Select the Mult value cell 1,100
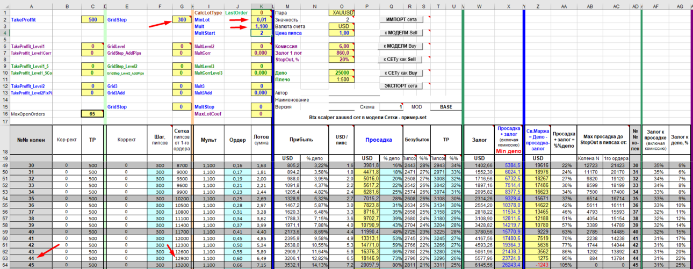The width and height of the screenshot is (693, 269). (x=261, y=26)
